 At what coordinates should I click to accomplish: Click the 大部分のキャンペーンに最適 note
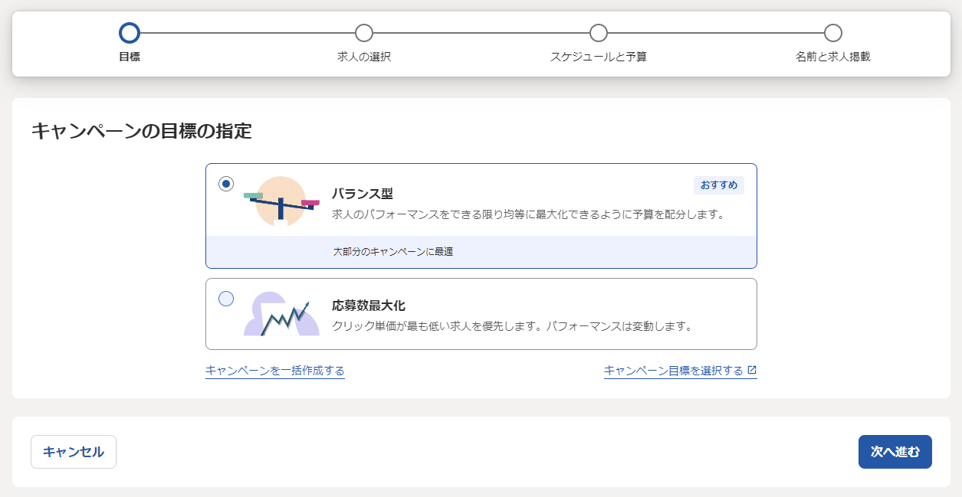[393, 251]
